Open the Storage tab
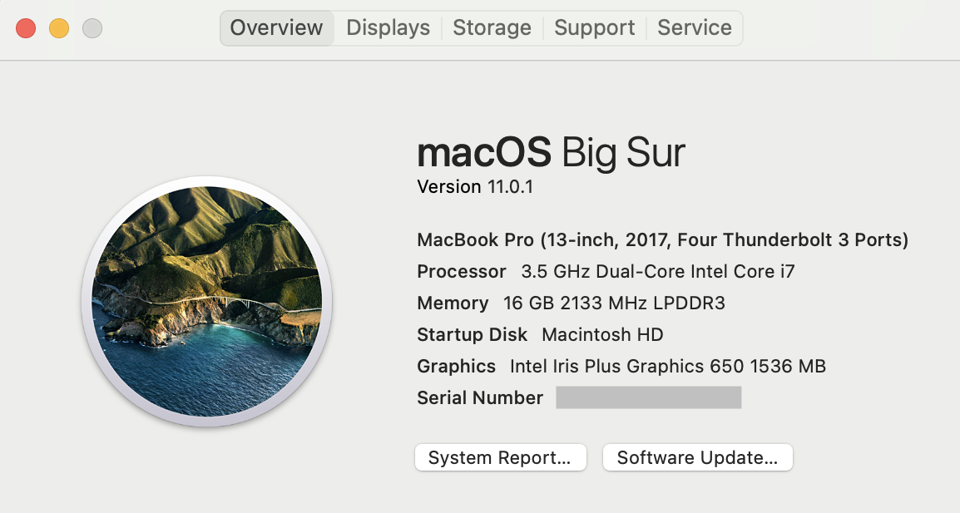The image size is (960, 513). 492,27
